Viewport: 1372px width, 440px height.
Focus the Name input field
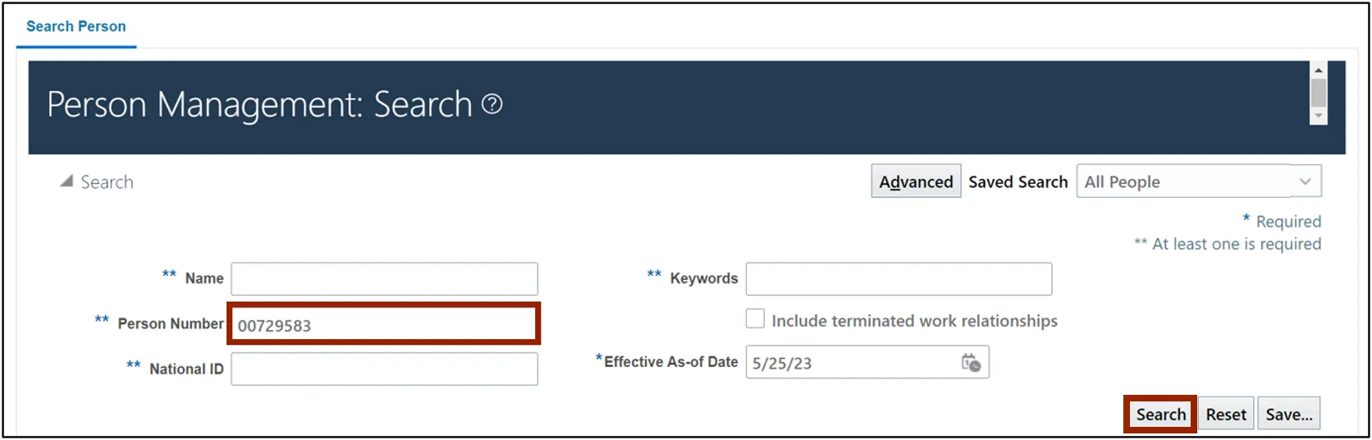point(384,279)
